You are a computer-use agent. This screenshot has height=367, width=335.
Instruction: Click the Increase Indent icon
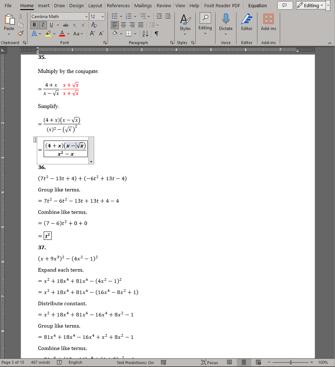click(x=168, y=16)
